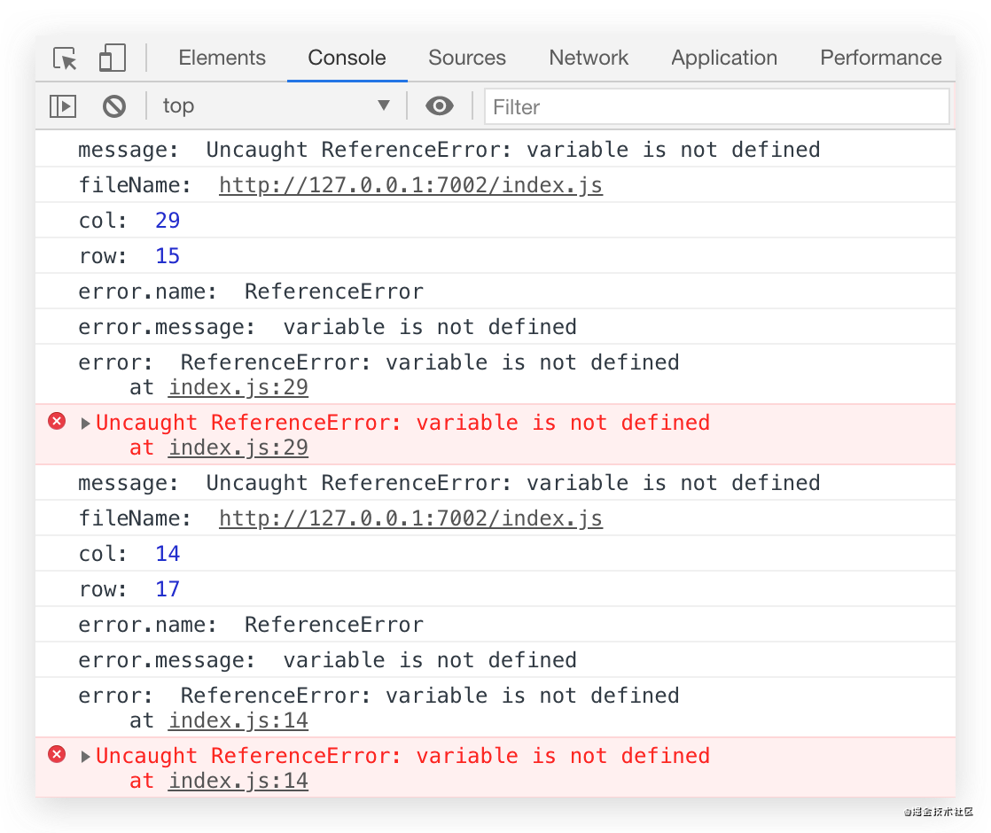Screen dimensions: 991x833
Task: Select the Application tab
Action: tap(724, 58)
